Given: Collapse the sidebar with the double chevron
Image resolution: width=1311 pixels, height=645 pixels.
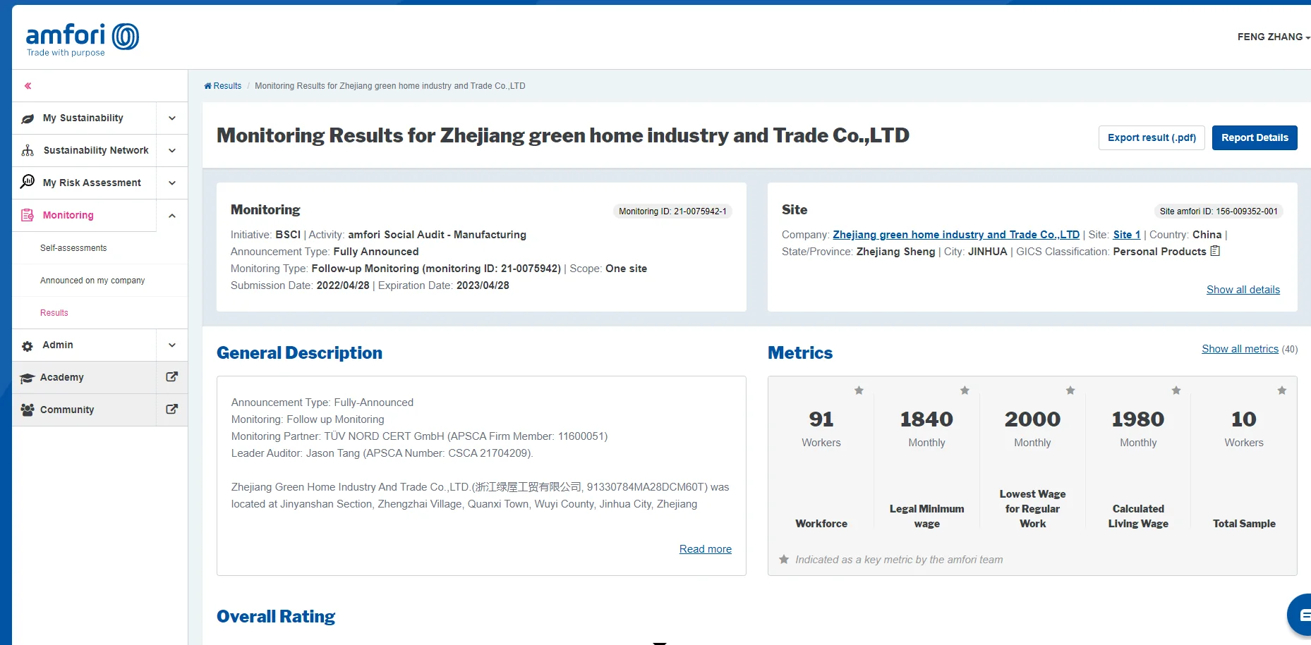Looking at the screenshot, I should (x=28, y=86).
